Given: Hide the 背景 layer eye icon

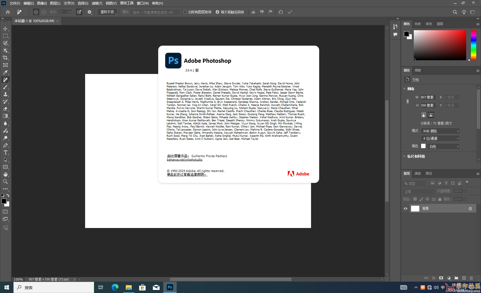Looking at the screenshot, I should pyautogui.click(x=405, y=208).
